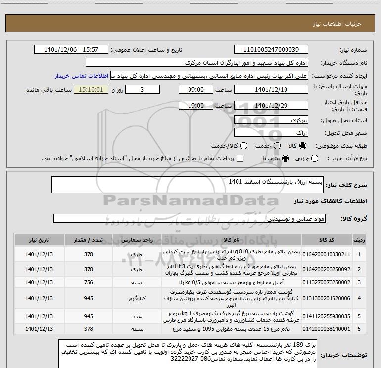This screenshot has width=381, height=368.
Task: Click the response deadline hour 09:00
Action: [x=196, y=90]
